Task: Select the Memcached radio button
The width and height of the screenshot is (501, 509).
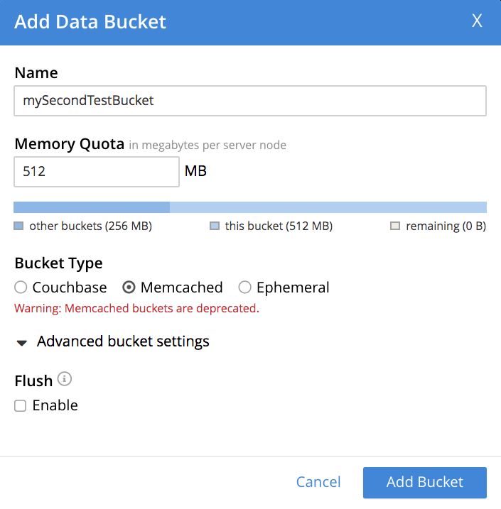Action: [x=129, y=288]
